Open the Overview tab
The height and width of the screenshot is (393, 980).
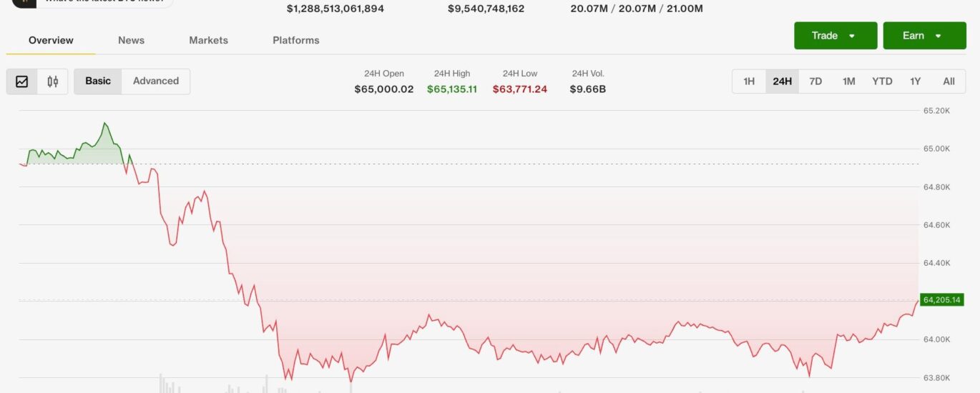pyautogui.click(x=51, y=40)
